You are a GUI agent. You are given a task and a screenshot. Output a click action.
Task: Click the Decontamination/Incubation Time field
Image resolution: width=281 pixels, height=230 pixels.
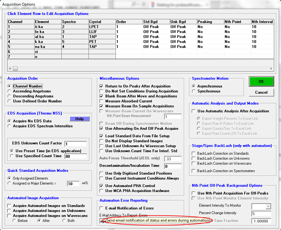point(173,166)
